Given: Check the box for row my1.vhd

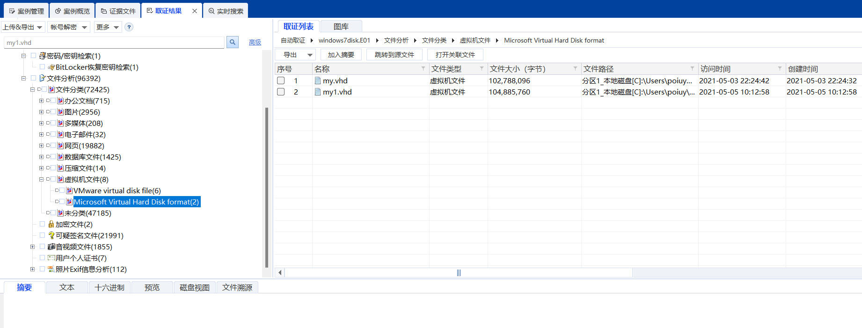Looking at the screenshot, I should click(x=281, y=92).
